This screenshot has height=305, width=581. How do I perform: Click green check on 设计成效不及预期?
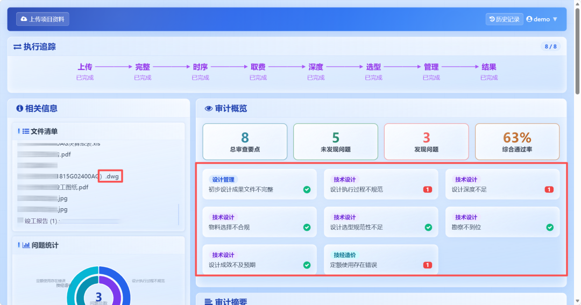[x=307, y=265]
